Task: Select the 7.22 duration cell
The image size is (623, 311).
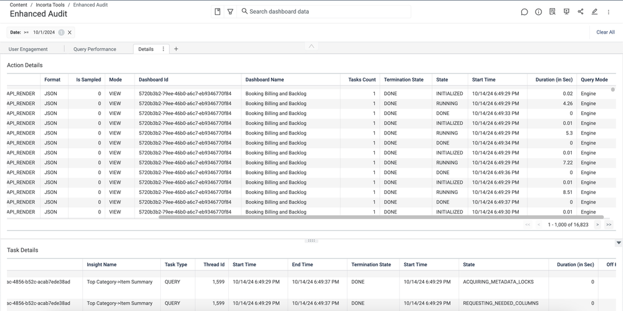Action: [x=567, y=162]
